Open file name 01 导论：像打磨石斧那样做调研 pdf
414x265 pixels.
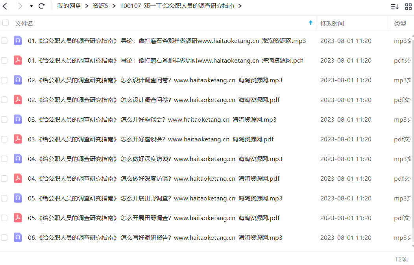pyautogui.click(x=166, y=61)
